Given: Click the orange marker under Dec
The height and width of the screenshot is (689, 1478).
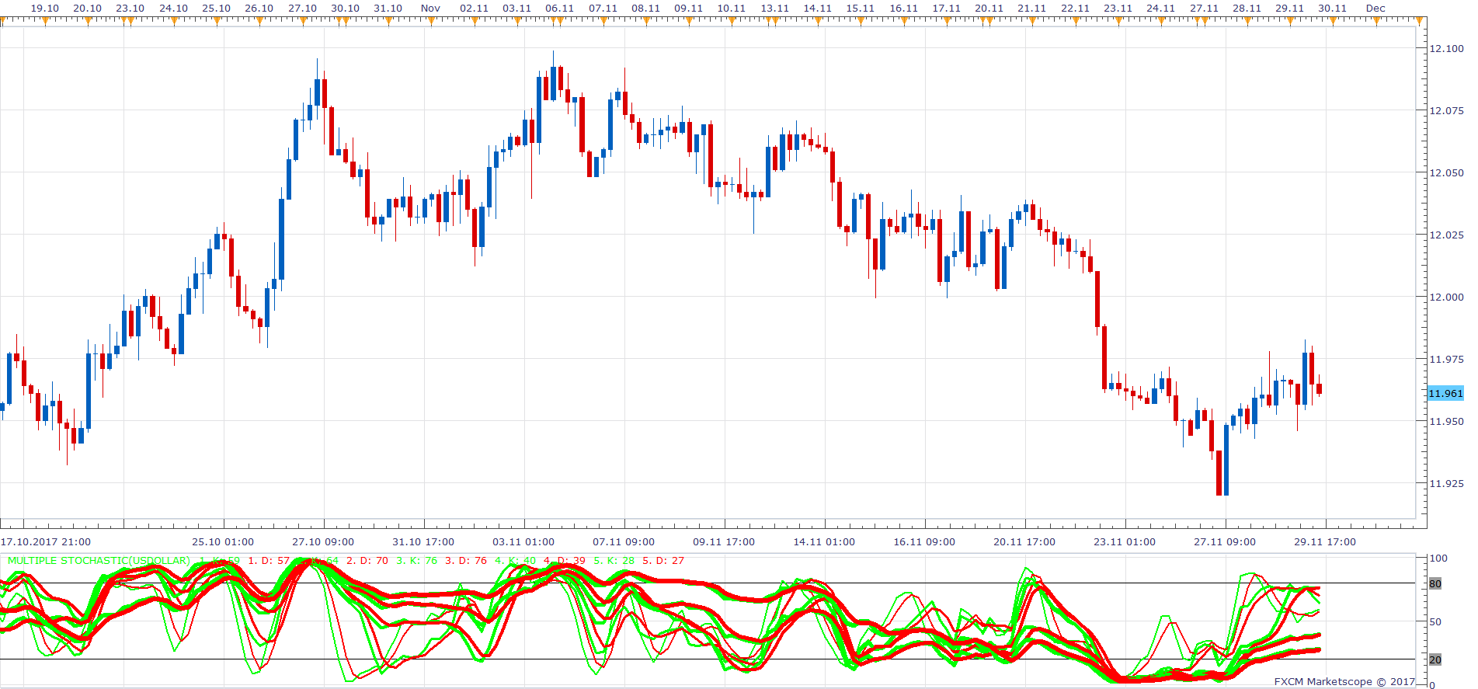Looking at the screenshot, I should (x=1376, y=21).
